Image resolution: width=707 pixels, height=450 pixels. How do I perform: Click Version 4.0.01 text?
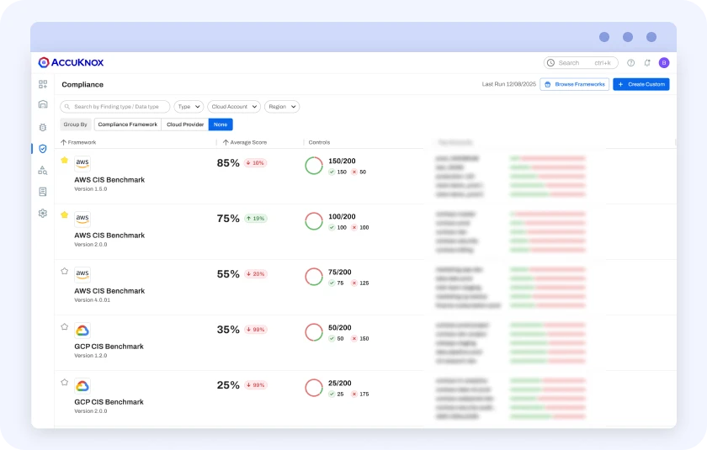click(92, 300)
